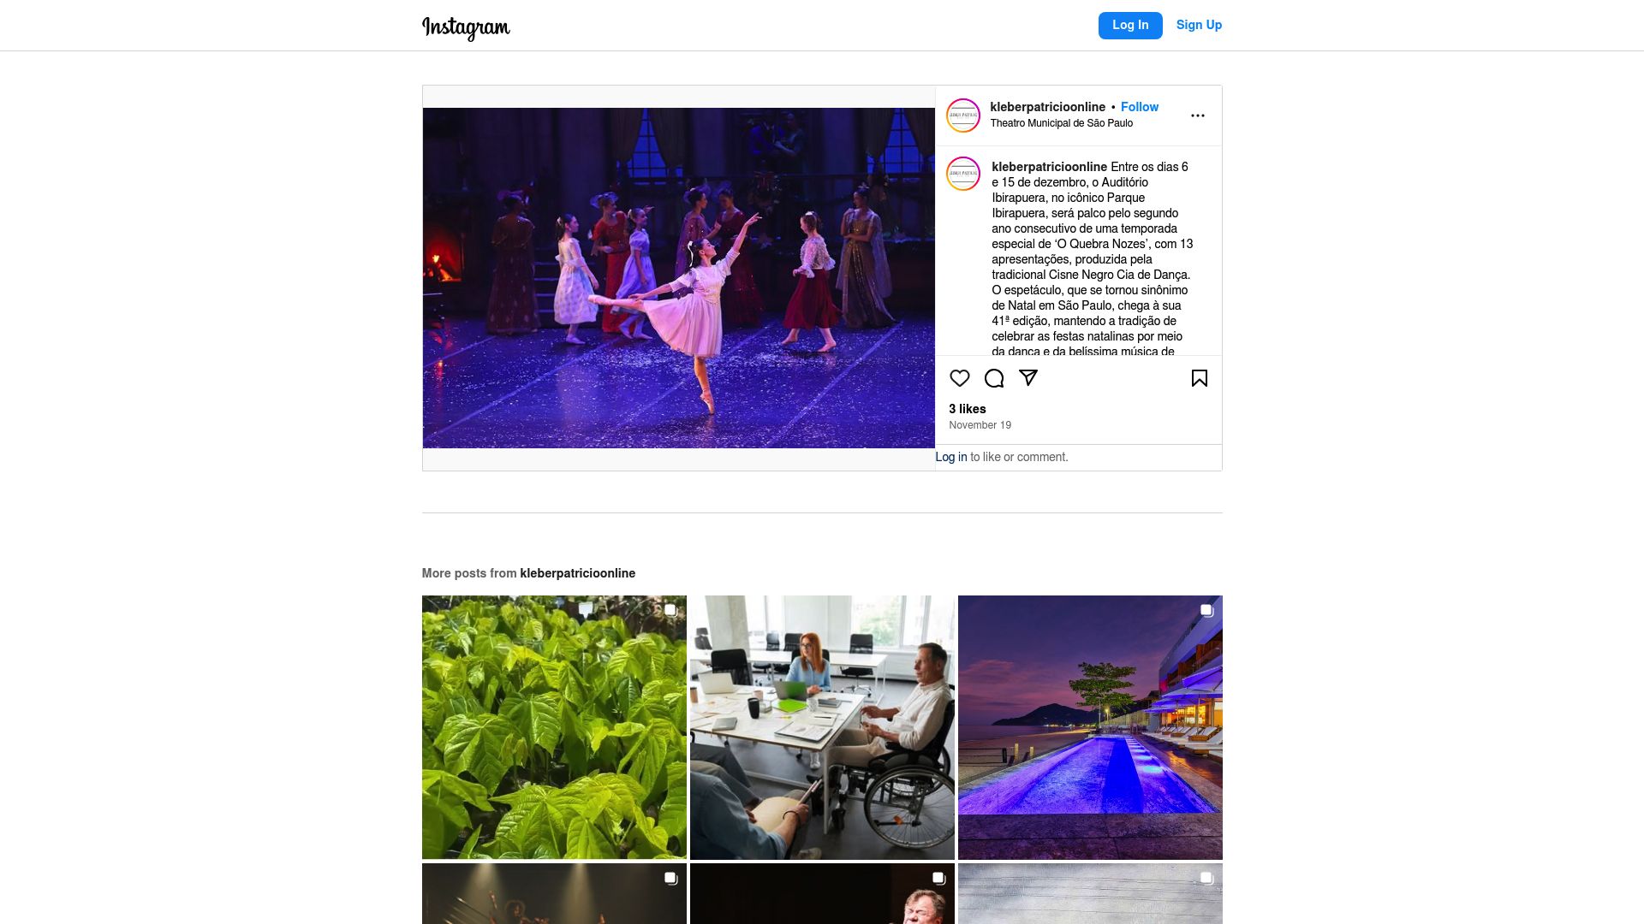Open the green plant leaves post thumbnail
The height and width of the screenshot is (924, 1644).
point(554,727)
